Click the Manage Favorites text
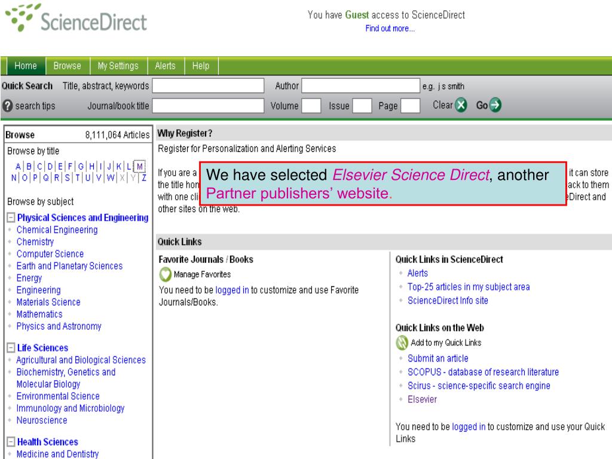The image size is (612, 459). coord(202,274)
